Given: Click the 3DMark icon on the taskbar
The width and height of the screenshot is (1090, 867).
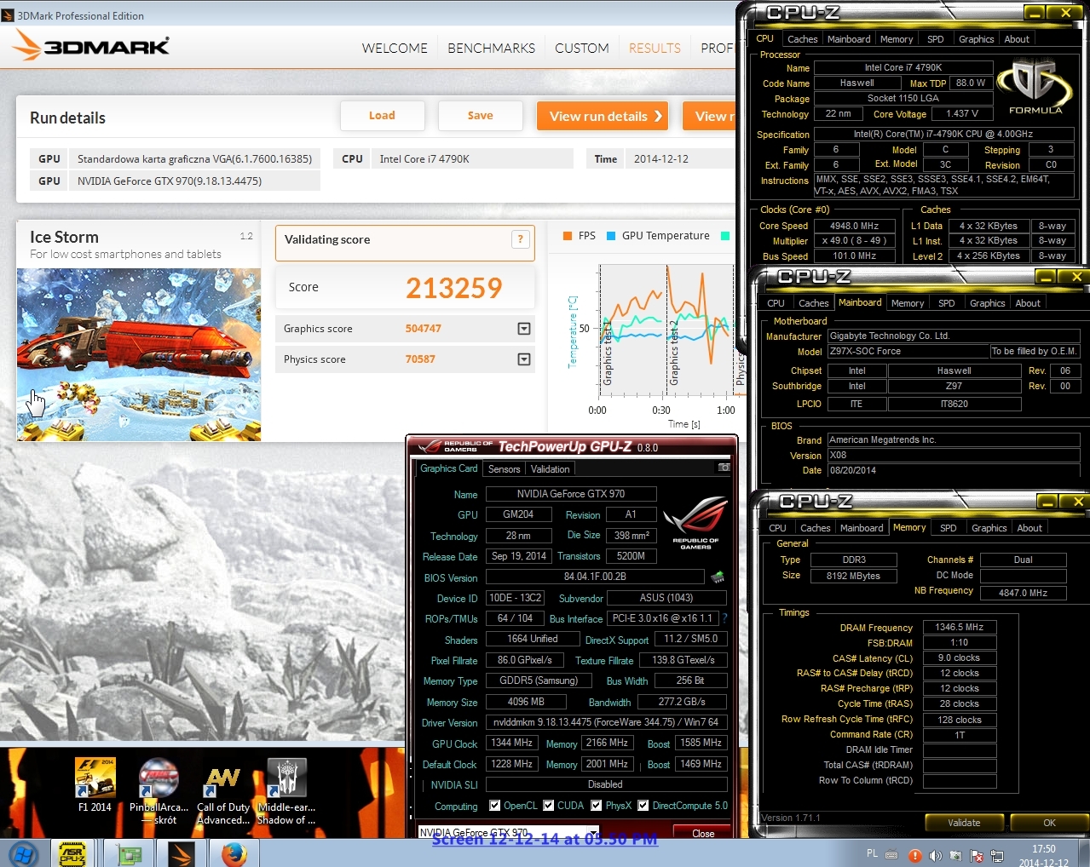Looking at the screenshot, I should (x=181, y=853).
